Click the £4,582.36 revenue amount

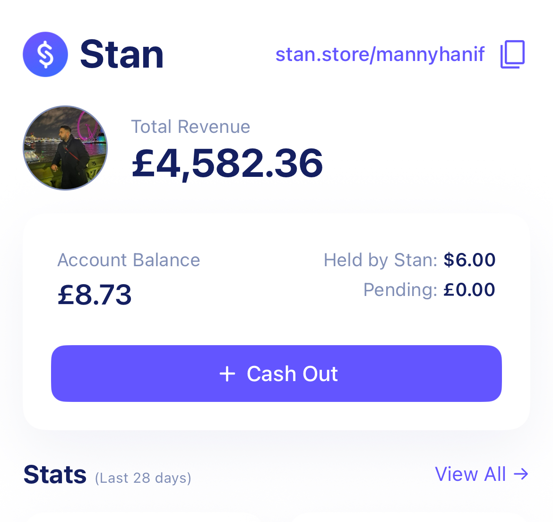coord(227,163)
